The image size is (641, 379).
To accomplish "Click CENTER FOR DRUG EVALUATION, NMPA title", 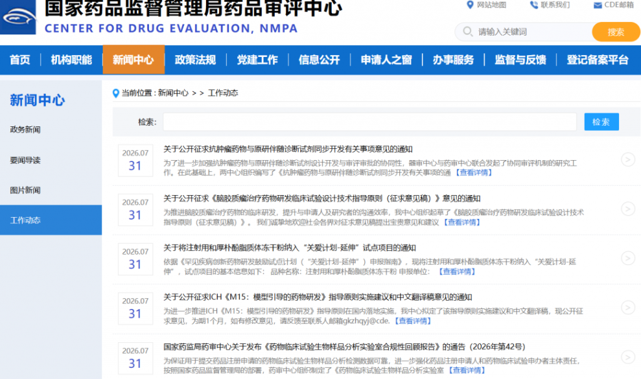I will tap(171, 28).
